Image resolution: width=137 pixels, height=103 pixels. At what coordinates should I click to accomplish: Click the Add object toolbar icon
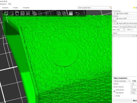[x=6, y=13]
